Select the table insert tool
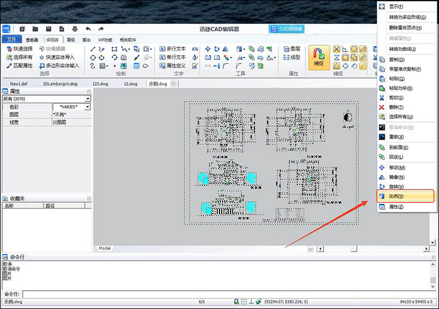 click(136, 66)
